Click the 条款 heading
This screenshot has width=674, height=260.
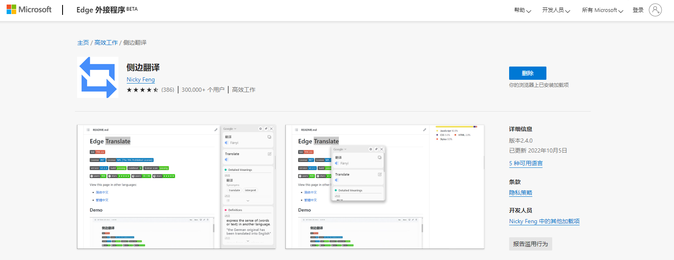click(x=515, y=182)
